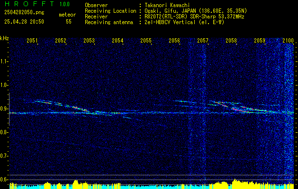Click the date stamp 25.04.28 20:50
The width and height of the screenshot is (298, 189).
(x=24, y=22)
